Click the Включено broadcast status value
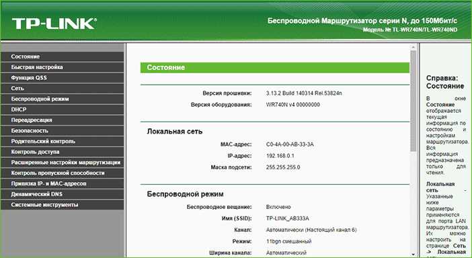The image size is (472, 258). click(x=278, y=207)
